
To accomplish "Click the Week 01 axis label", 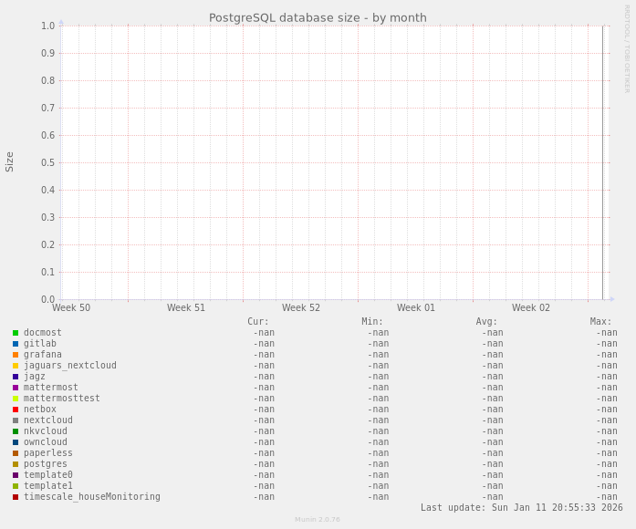I will [416, 307].
